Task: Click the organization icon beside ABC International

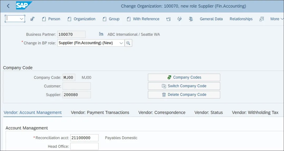Action: coord(101,34)
